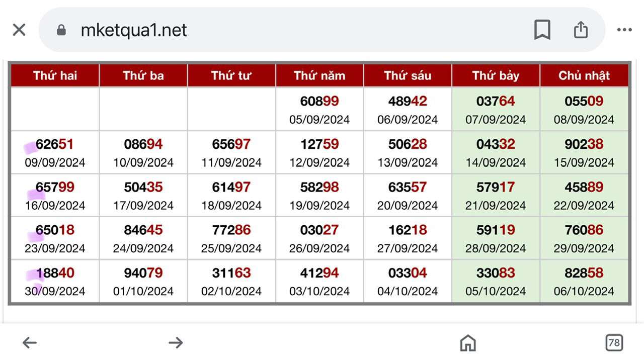644x362 pixels.
Task: Close the browser tab with X icon
Action: [x=19, y=30]
